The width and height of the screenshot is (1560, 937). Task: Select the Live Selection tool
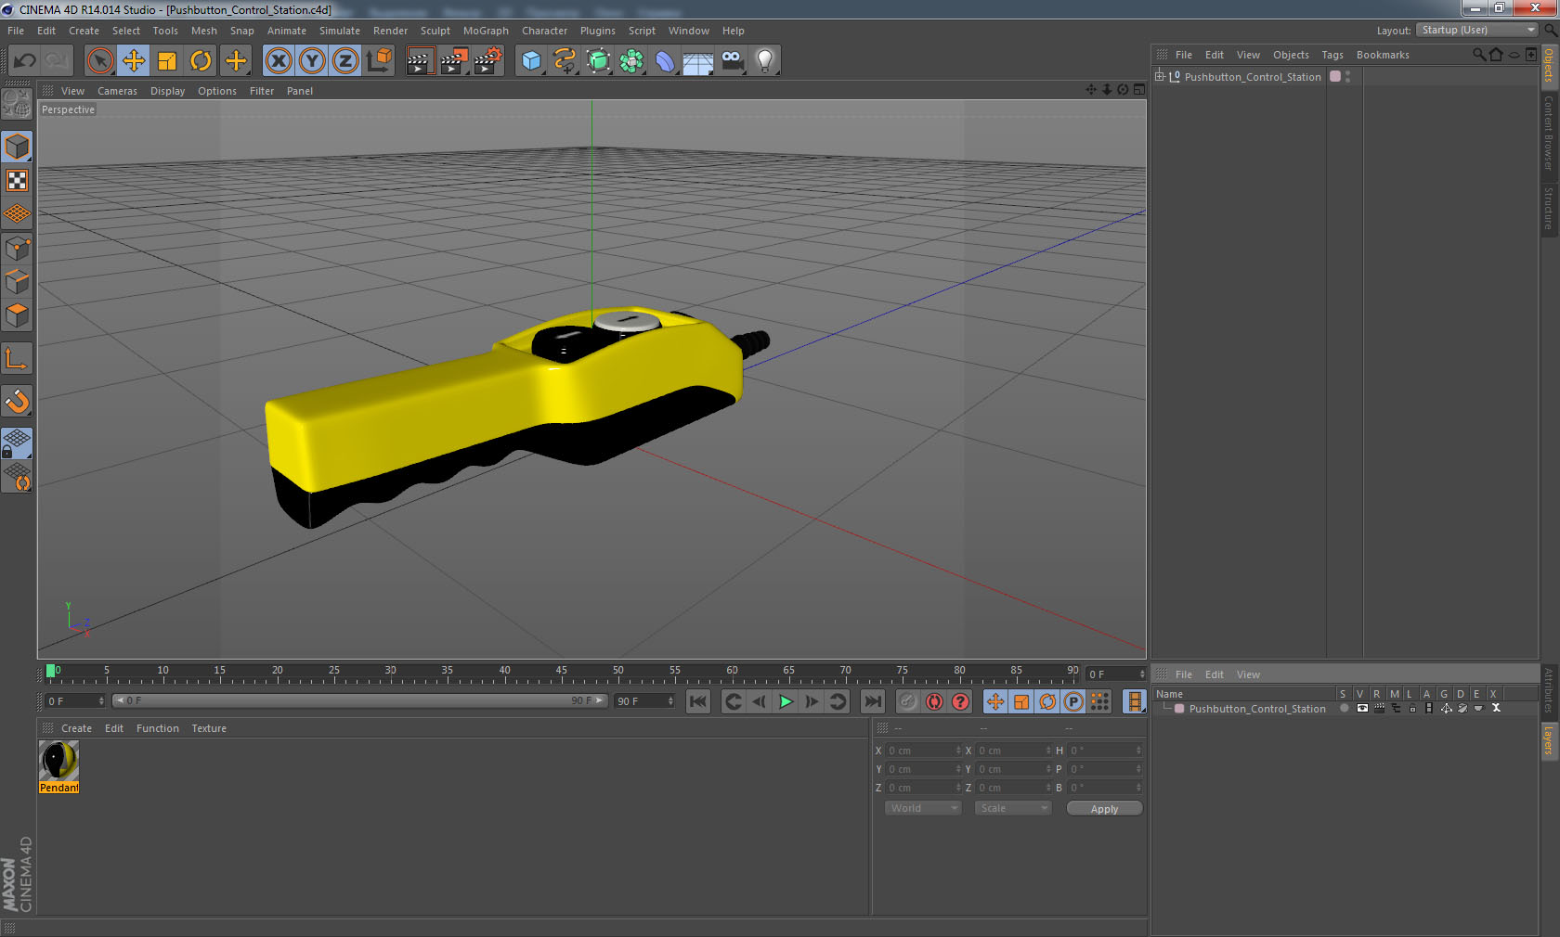[x=99, y=61]
